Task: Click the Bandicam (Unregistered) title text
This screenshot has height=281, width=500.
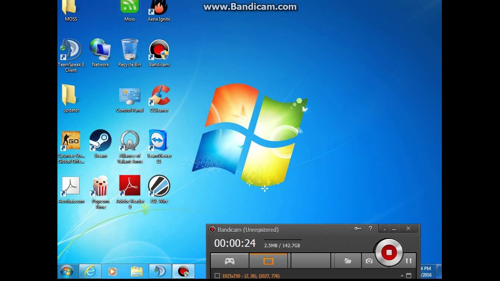Action: (x=248, y=229)
